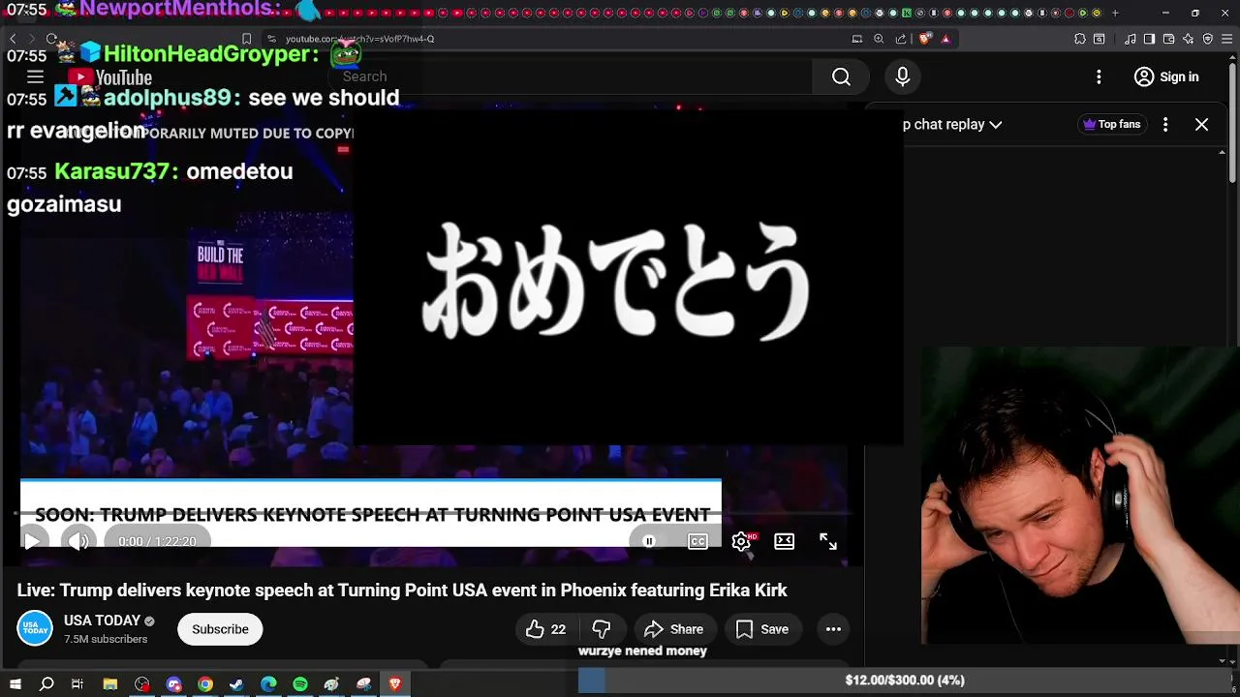Open the Brave Shields lion icon

pos(924,39)
